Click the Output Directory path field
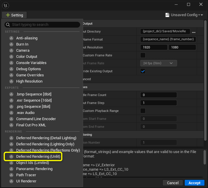Screen dimensions: 208x188 tap(165, 31)
